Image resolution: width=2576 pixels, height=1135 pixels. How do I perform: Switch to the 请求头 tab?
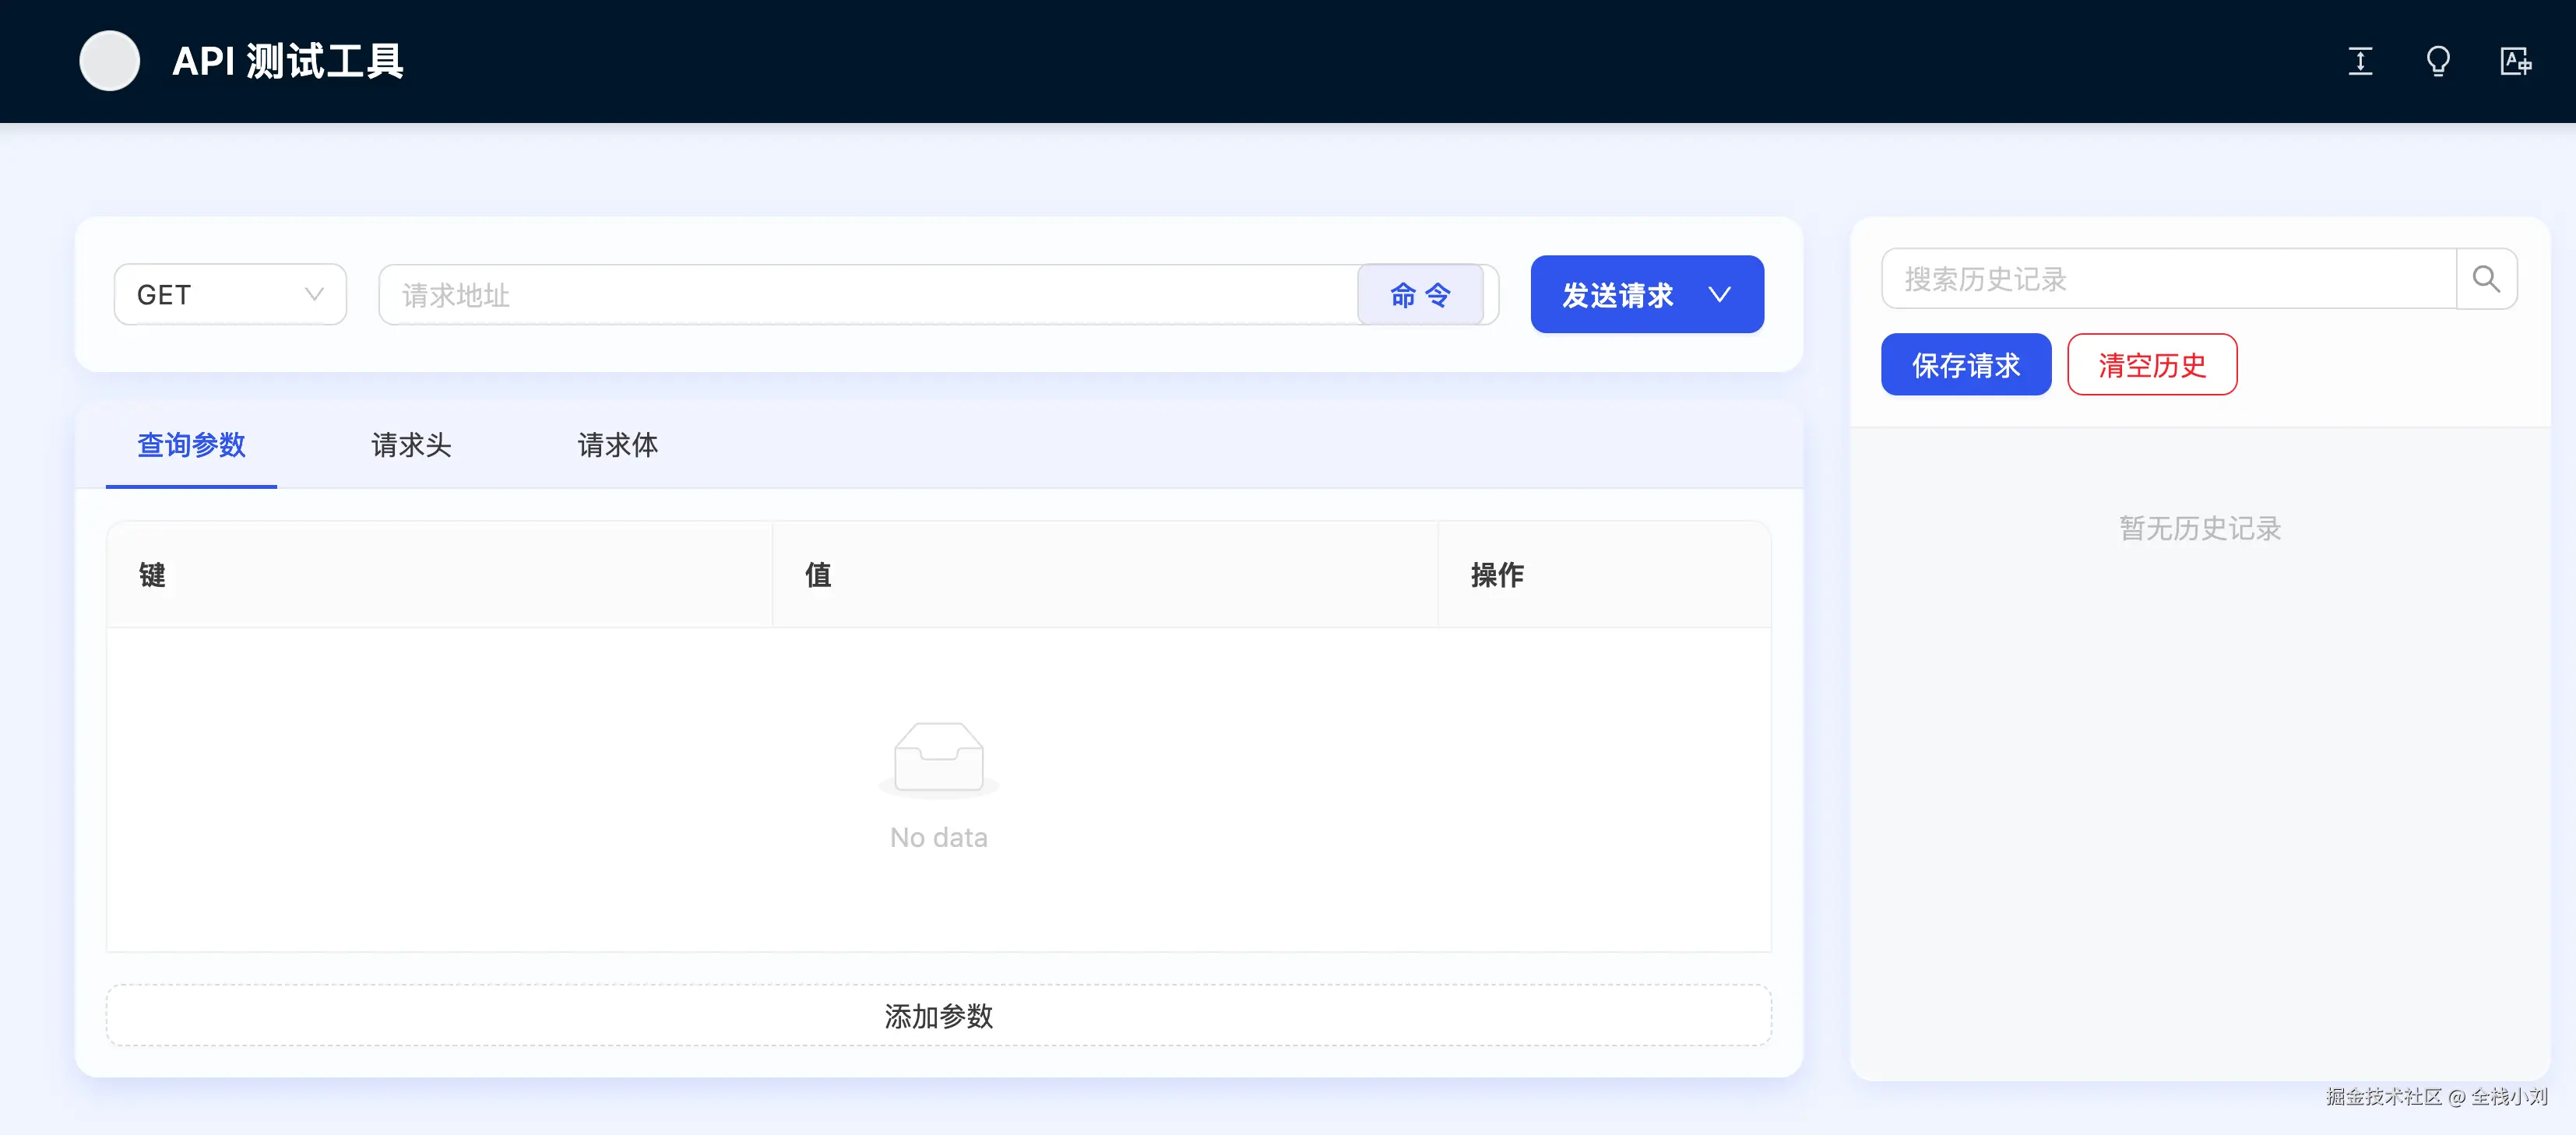[x=411, y=445]
